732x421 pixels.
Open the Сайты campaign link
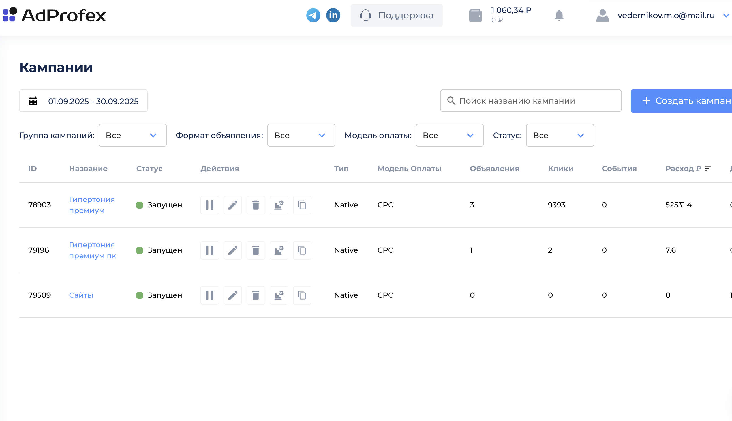click(81, 295)
